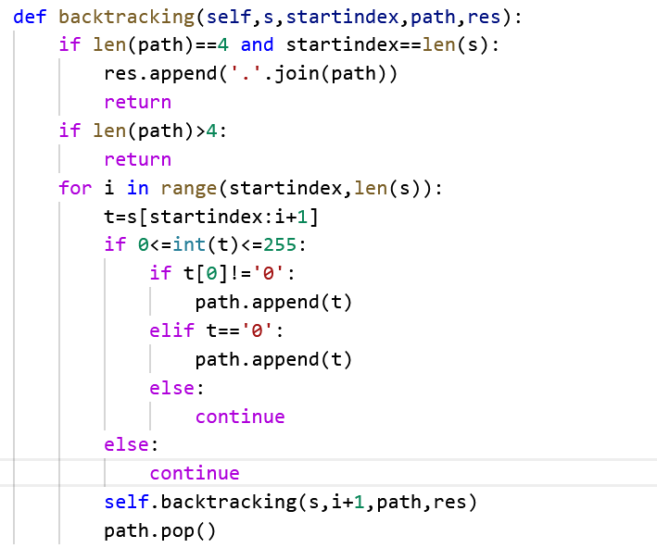
Task: Click the last continue statement
Action: tap(195, 473)
